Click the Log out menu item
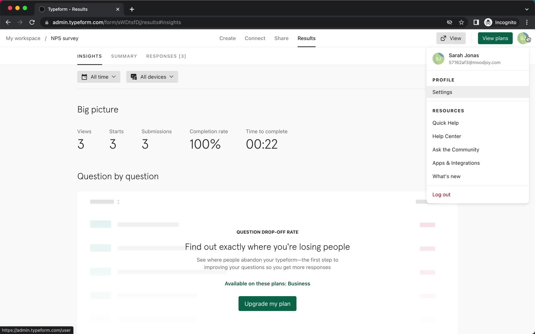Viewport: 535px width, 334px height. 441,194
